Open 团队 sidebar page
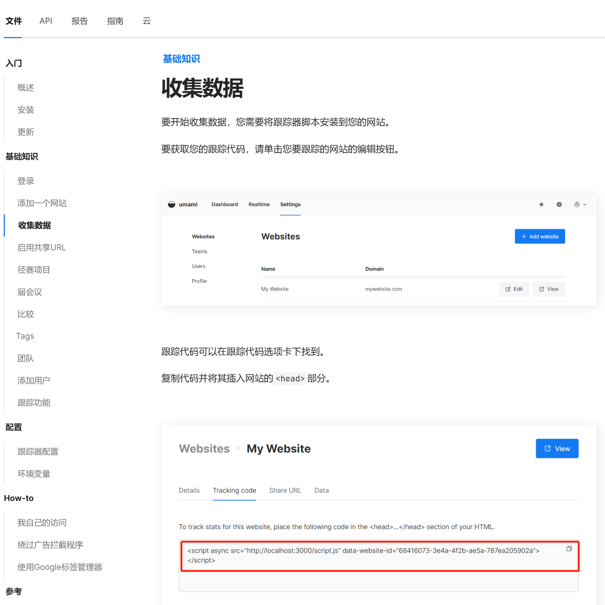This screenshot has width=605, height=605. tap(26, 358)
